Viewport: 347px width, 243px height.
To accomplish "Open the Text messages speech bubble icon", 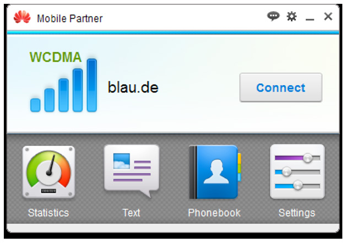I will [132, 171].
